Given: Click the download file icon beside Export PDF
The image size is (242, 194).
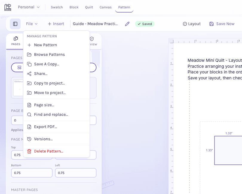Looking at the screenshot, I should click(29, 127).
